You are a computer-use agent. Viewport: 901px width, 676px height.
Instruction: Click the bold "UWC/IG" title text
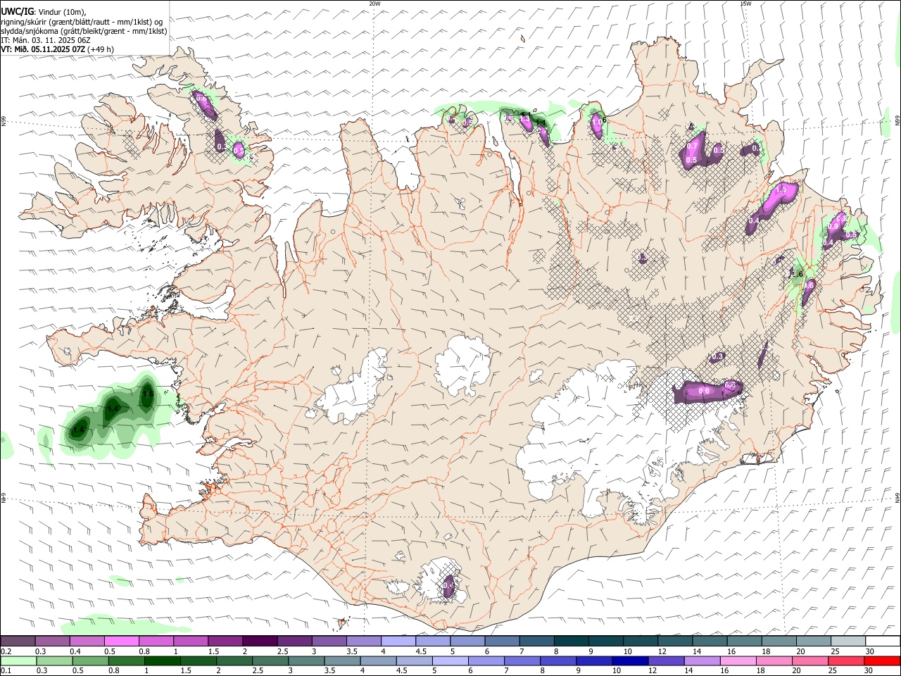click(16, 12)
